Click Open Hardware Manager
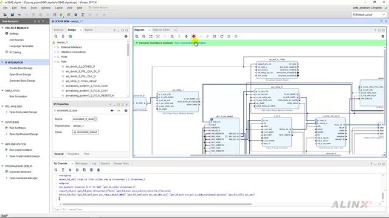Screen dimensions: 389x218 (23, 178)
